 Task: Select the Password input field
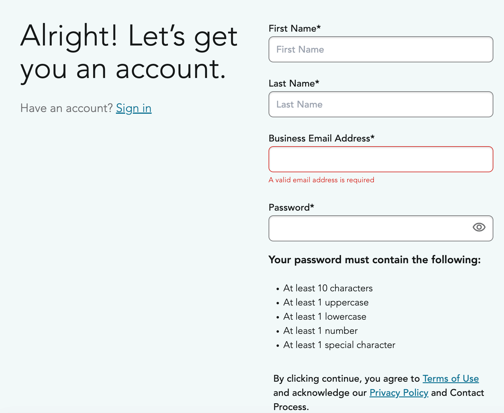click(370, 228)
